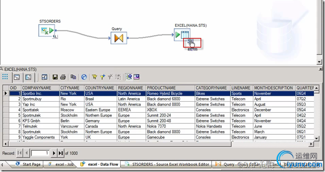Screen dimensions: 325x172
Task: Click the magnifier icon beside EXCEL(HANA.STS) pane title
Action: tap(1, 69)
